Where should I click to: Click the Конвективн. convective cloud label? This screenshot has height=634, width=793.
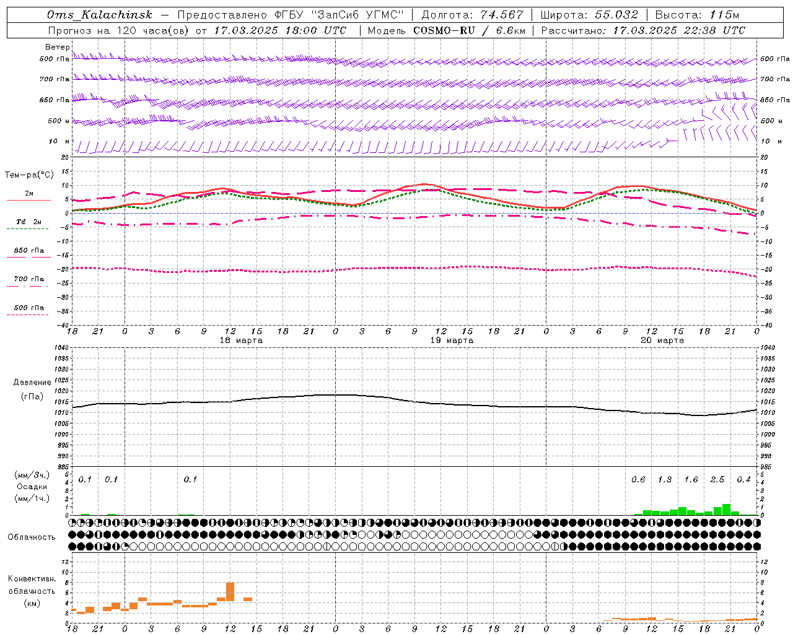coord(32,579)
